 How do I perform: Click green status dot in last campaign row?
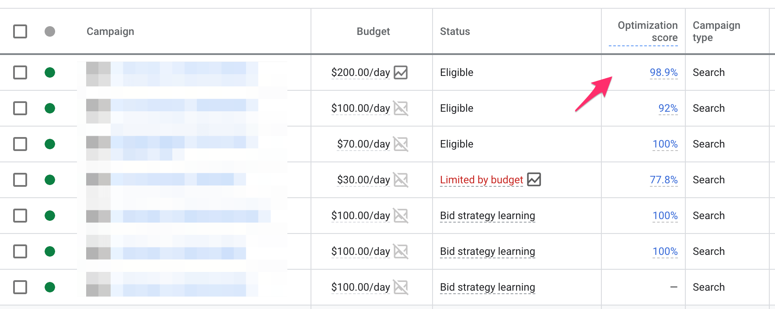point(50,287)
